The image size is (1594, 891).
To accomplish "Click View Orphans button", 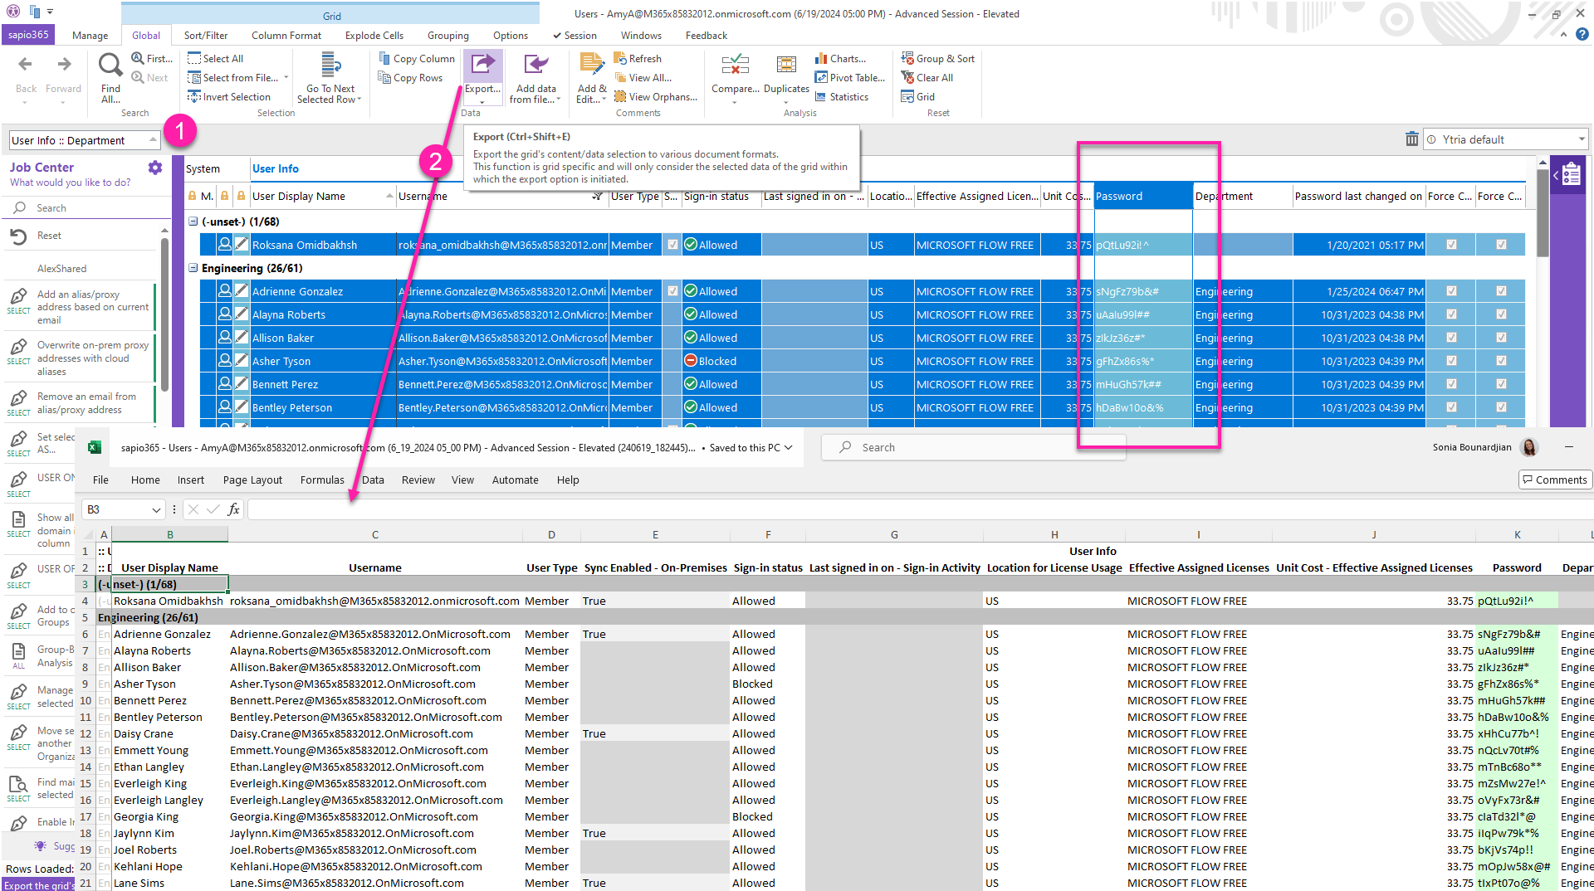I will (x=656, y=96).
